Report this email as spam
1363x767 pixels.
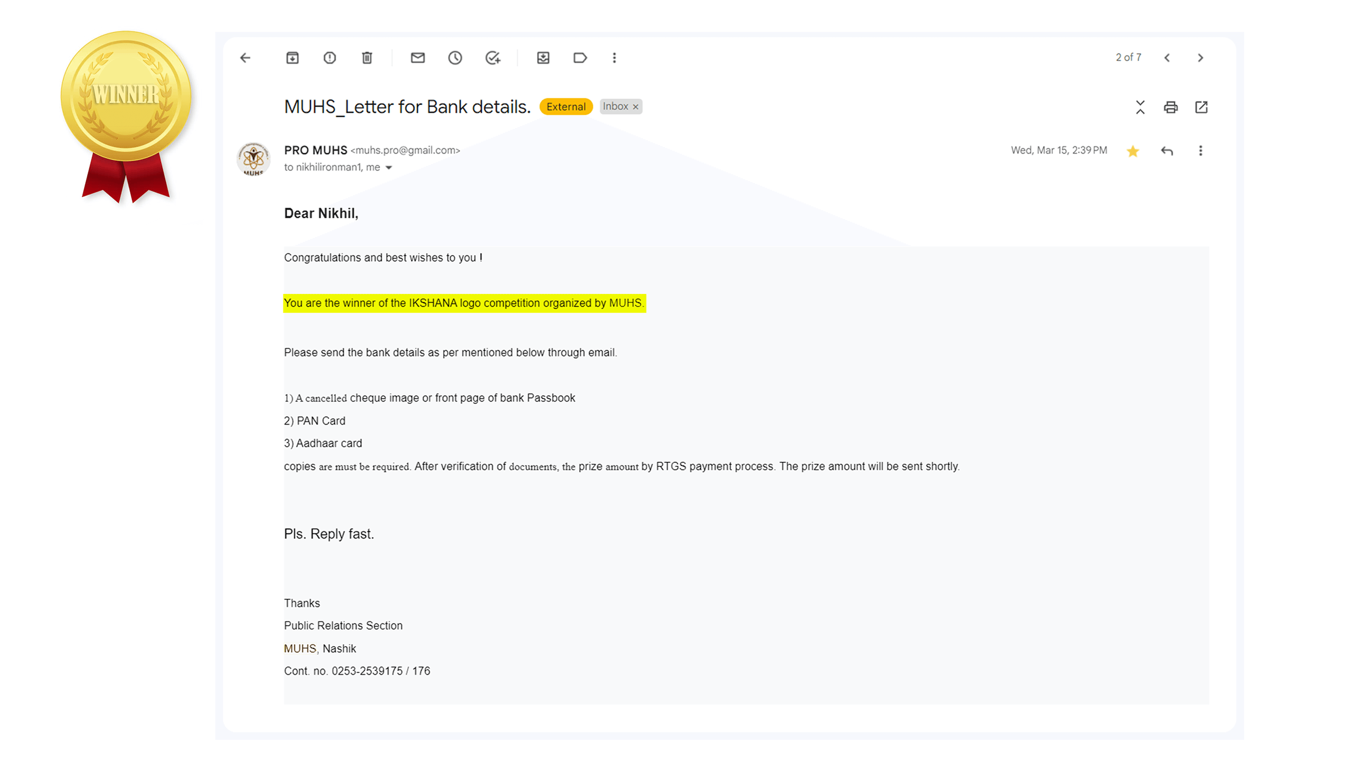click(330, 57)
